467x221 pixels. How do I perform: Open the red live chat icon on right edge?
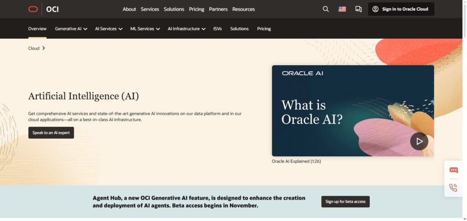454,170
